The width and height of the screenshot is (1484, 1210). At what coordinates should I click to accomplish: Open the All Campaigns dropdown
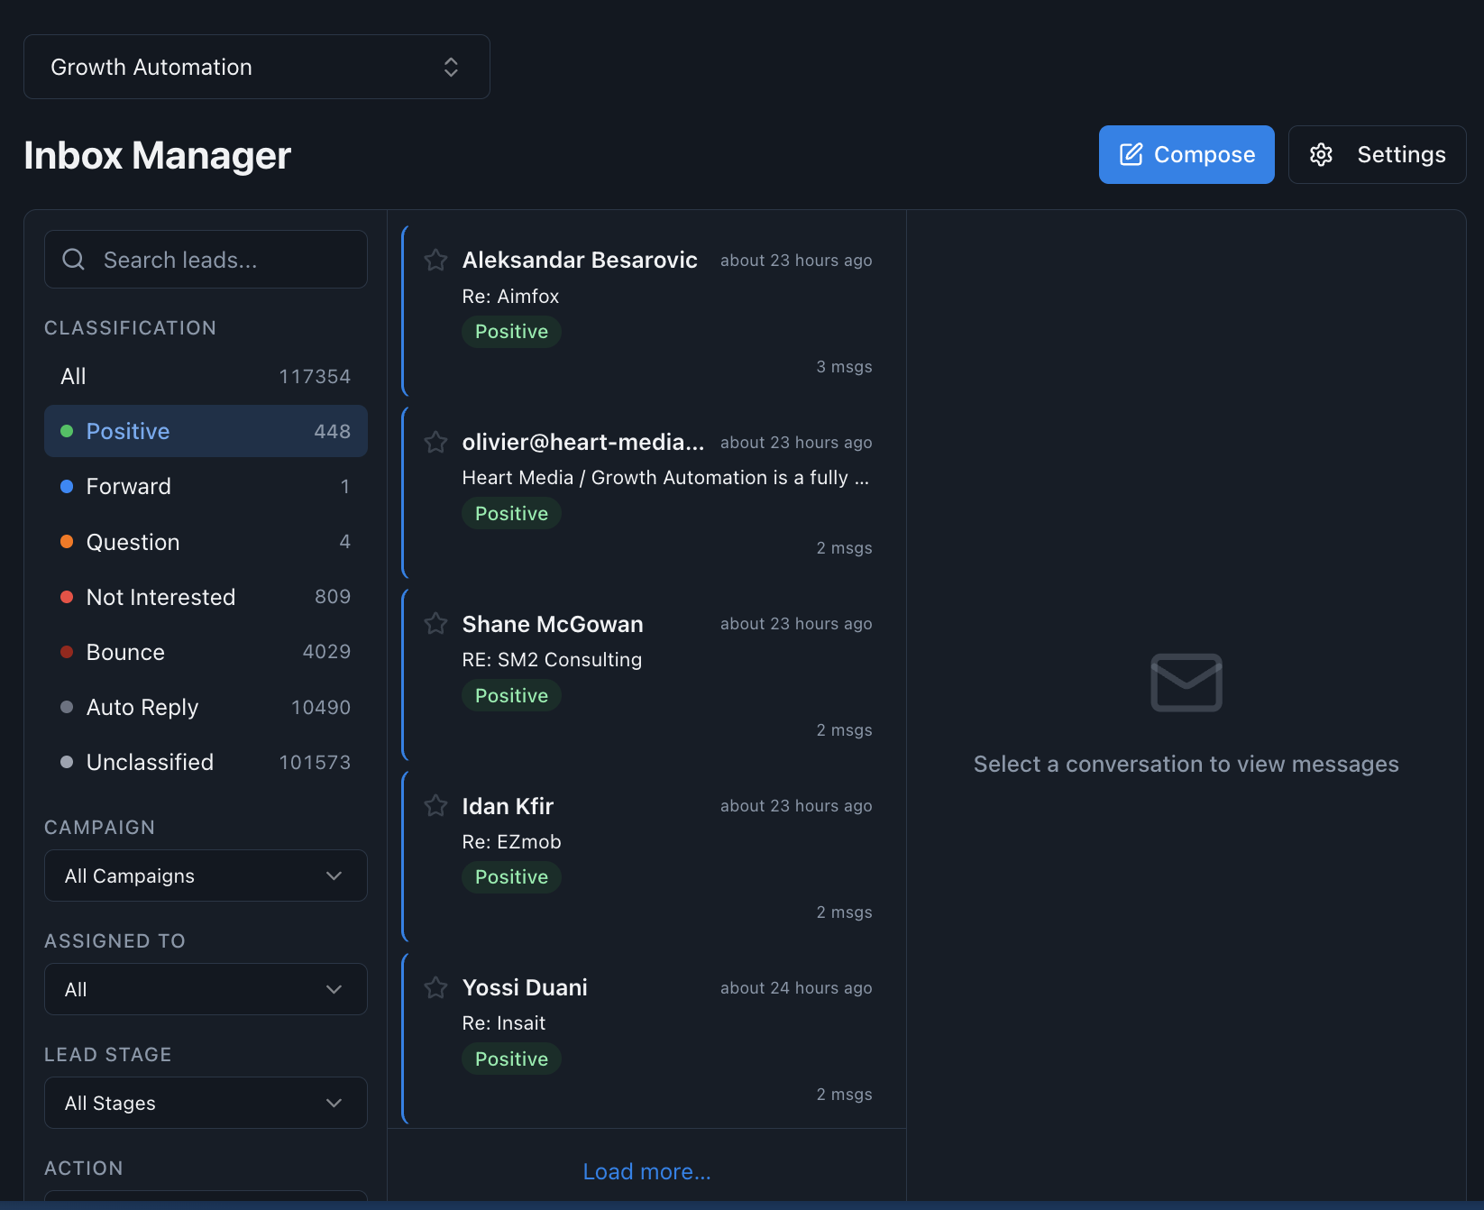click(205, 875)
